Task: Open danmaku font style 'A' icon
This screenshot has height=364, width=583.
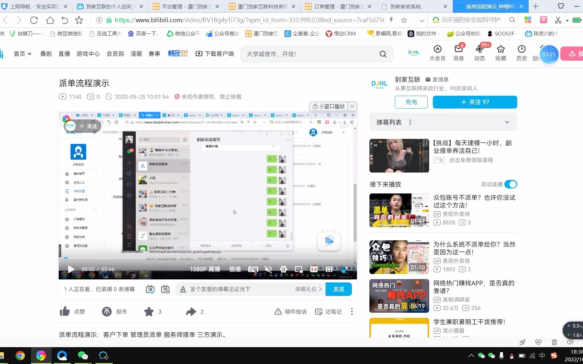Action: pos(183,289)
